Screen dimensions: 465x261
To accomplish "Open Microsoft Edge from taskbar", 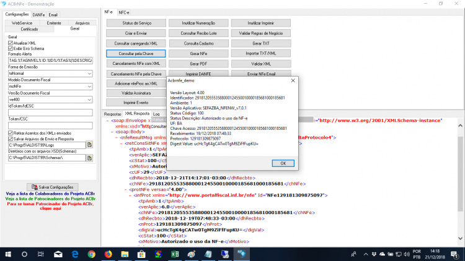I will click(75, 254).
